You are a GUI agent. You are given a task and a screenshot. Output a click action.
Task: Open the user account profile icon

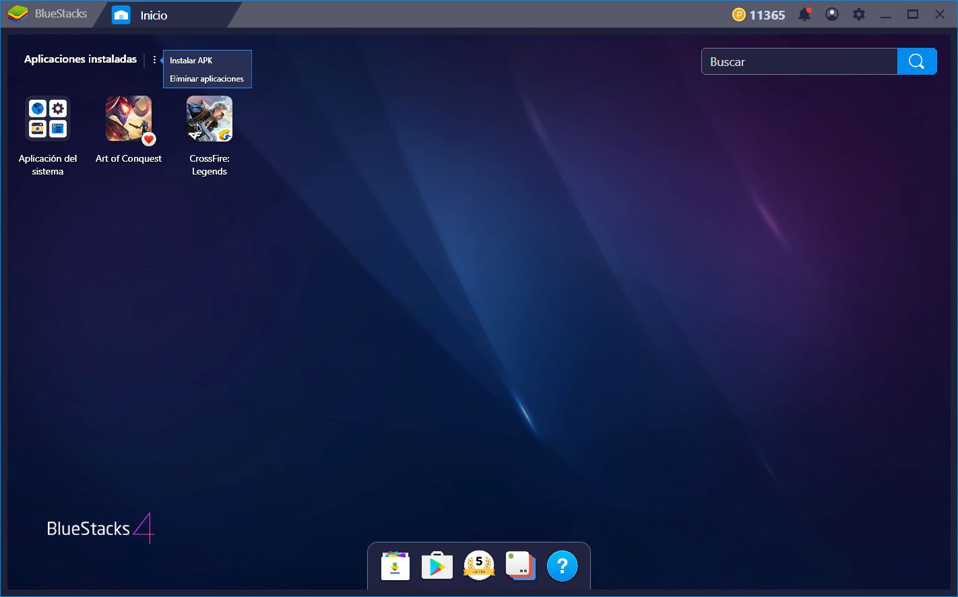tap(832, 14)
